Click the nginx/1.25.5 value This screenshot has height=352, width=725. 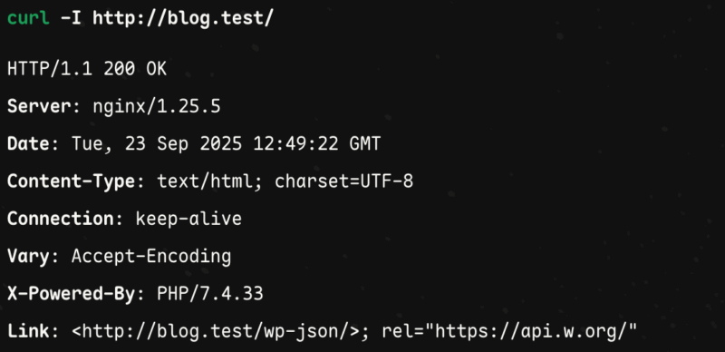(x=157, y=107)
